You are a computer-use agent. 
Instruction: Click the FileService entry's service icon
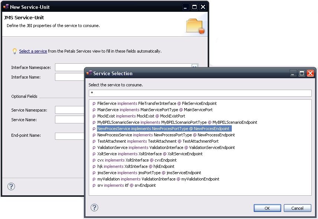94,104
